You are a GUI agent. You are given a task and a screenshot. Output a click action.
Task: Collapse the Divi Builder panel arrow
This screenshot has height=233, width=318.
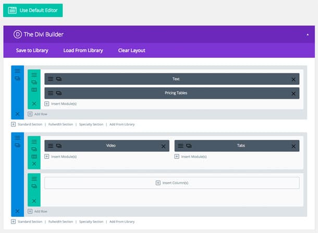(308, 34)
